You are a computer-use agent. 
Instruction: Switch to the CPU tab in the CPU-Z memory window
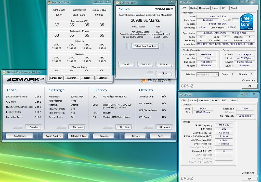[x=184, y=101]
